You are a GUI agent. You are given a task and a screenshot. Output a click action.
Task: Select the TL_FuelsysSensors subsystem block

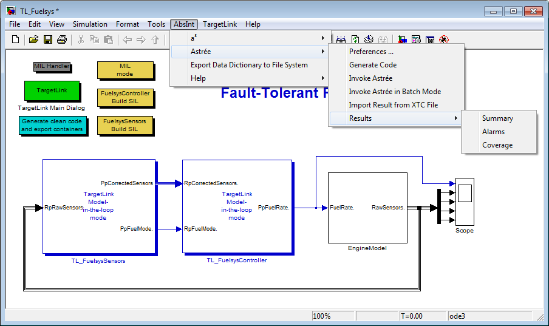tap(99, 206)
